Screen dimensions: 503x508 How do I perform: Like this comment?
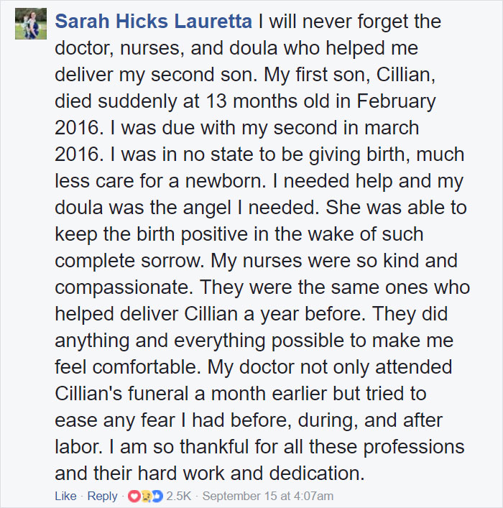pyautogui.click(x=65, y=496)
